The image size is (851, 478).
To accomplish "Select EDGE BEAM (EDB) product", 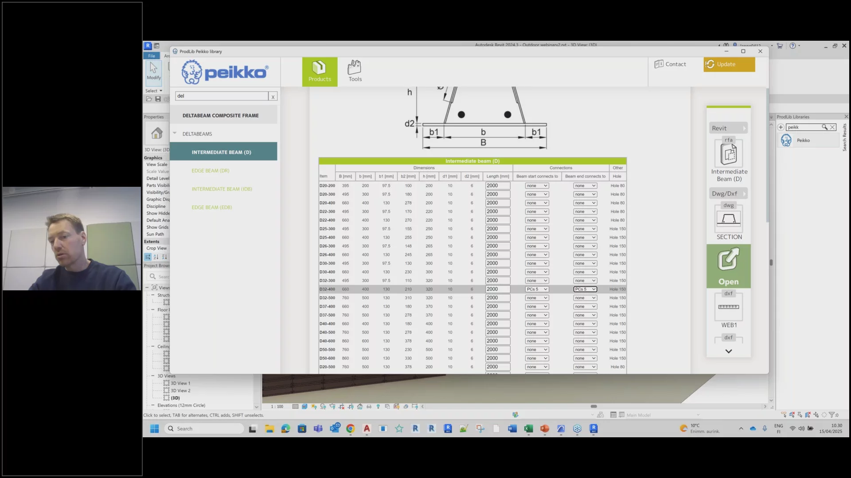I will (x=212, y=207).
